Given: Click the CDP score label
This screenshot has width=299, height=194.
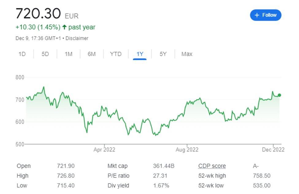Looking at the screenshot, I should pos(212,166).
